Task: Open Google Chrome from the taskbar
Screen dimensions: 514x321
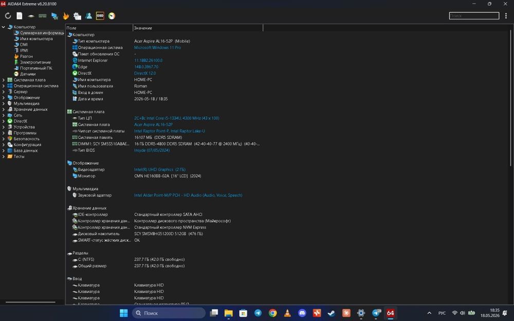Action: [x=272, y=313]
